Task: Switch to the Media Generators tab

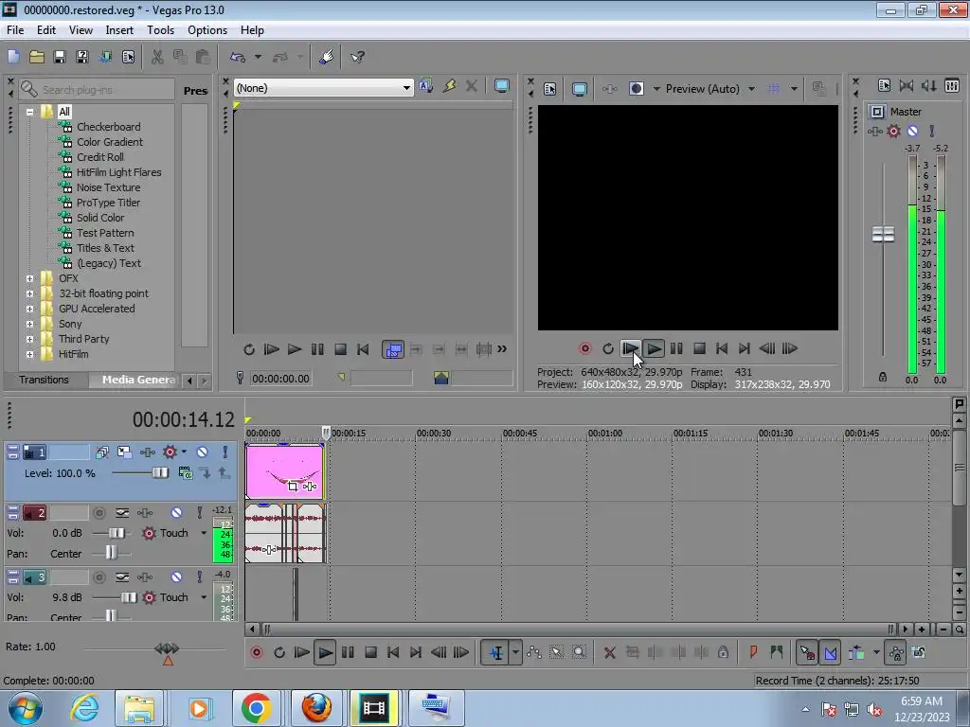Action: pos(135,380)
